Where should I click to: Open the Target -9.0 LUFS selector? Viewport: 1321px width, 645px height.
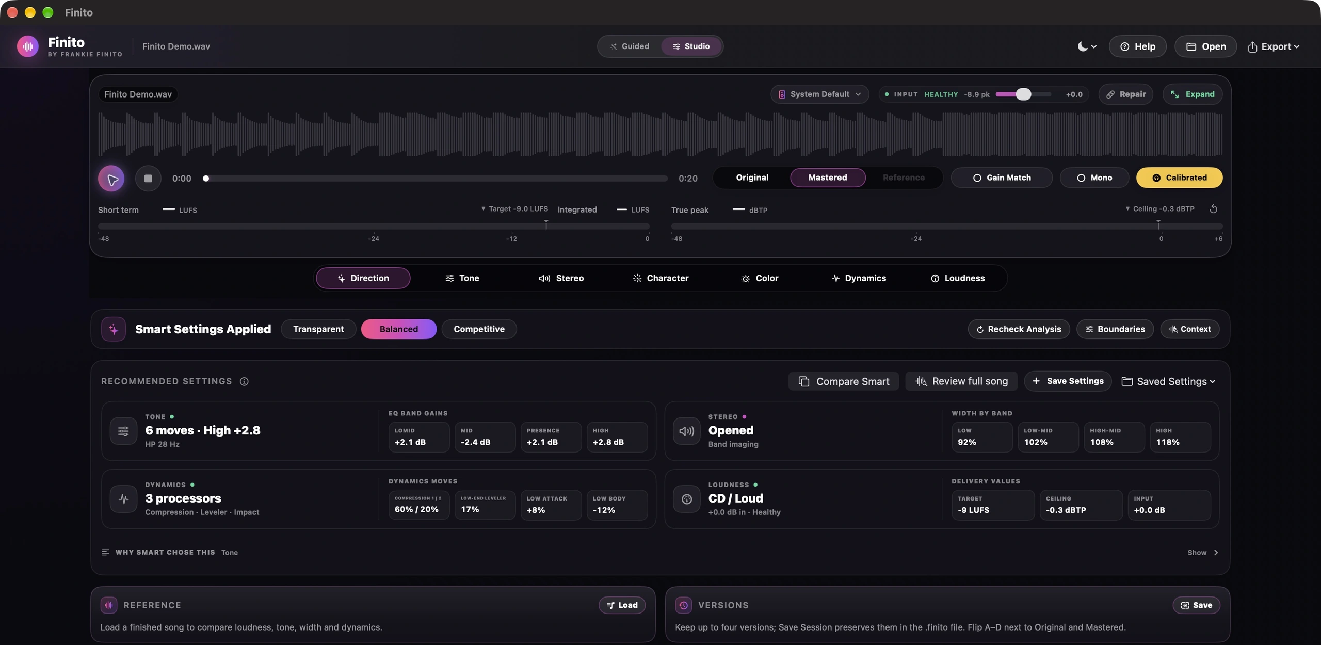[x=514, y=209]
